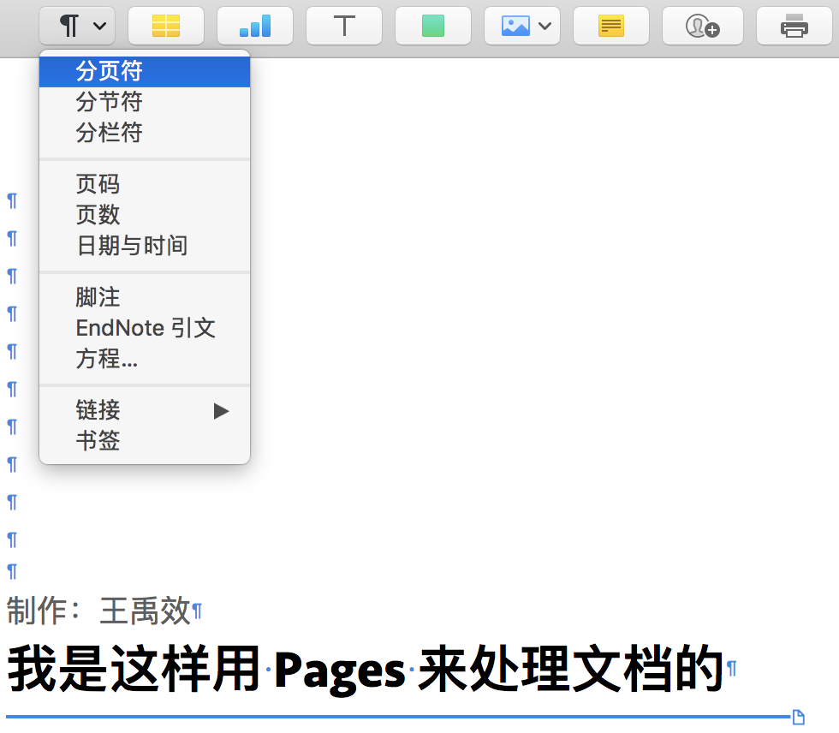Add a shape using the green shape icon
Screen dimensions: 839x733
coord(432,26)
